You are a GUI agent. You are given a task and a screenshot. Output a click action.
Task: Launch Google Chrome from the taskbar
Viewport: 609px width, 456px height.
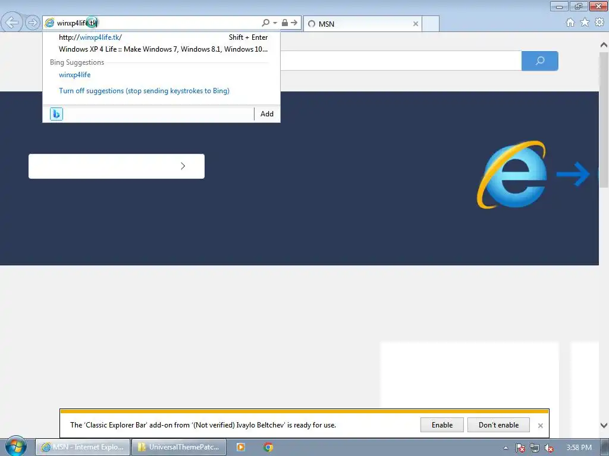coord(268,447)
